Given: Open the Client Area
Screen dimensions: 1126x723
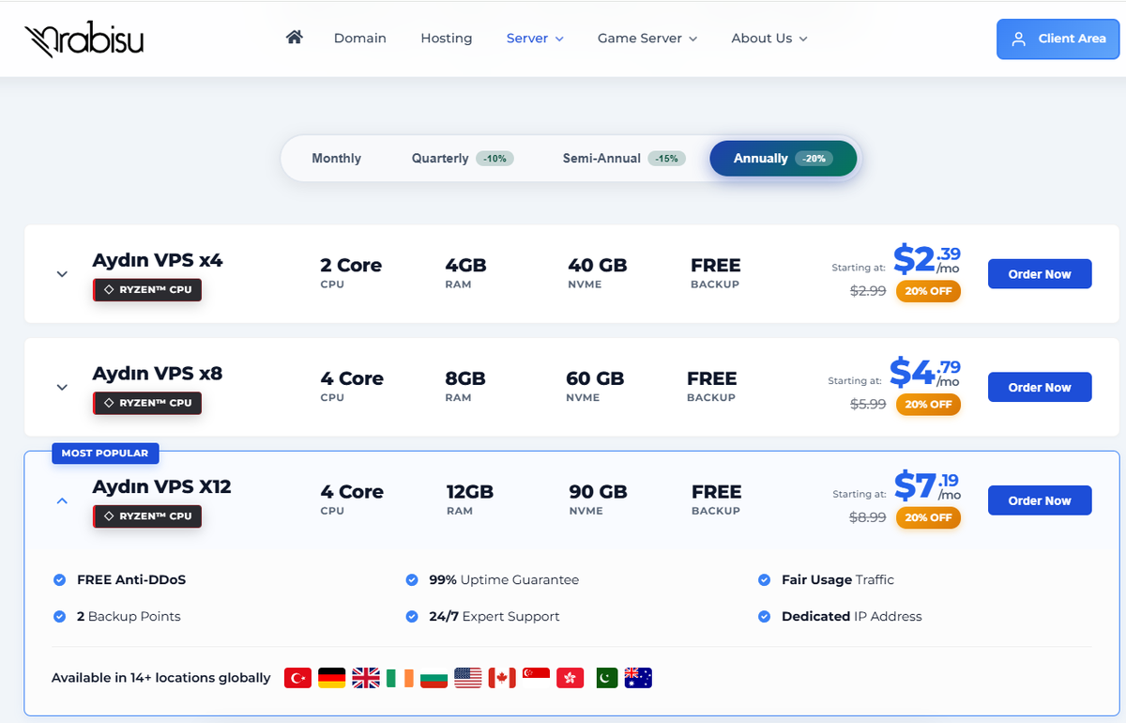Looking at the screenshot, I should [x=1058, y=39].
